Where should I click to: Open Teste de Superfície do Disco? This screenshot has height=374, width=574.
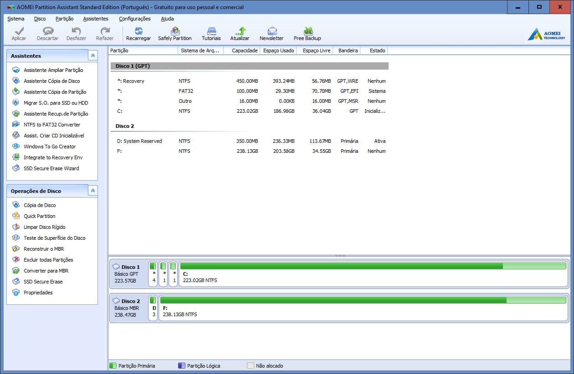[55, 238]
